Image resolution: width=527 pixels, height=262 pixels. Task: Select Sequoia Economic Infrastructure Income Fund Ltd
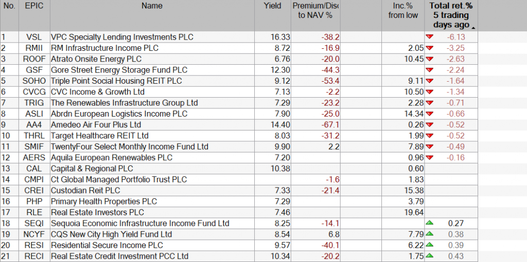pos(140,223)
